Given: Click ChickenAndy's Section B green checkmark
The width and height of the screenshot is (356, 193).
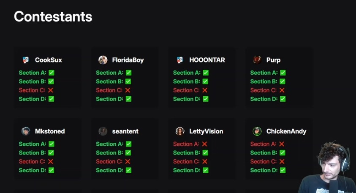Looking at the screenshot, I should [282, 153].
